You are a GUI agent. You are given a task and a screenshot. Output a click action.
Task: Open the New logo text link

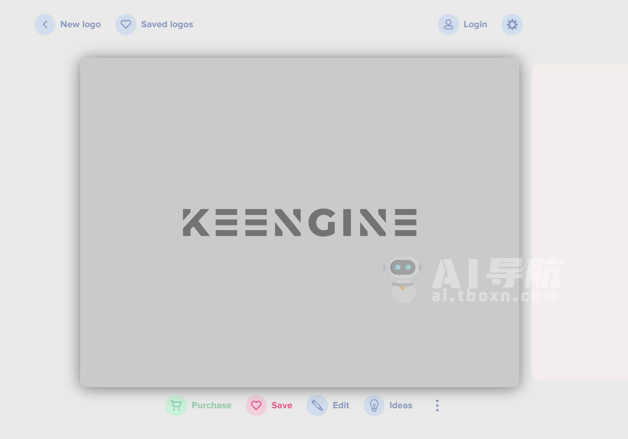click(80, 24)
